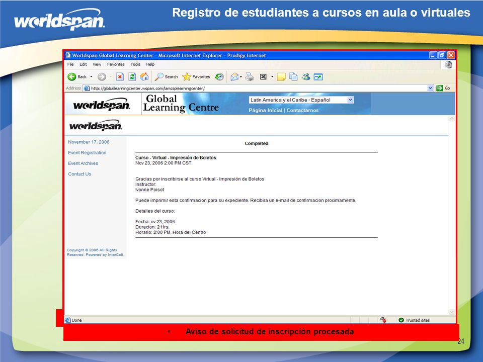
Task: Go to the Home page icon
Action: point(144,76)
